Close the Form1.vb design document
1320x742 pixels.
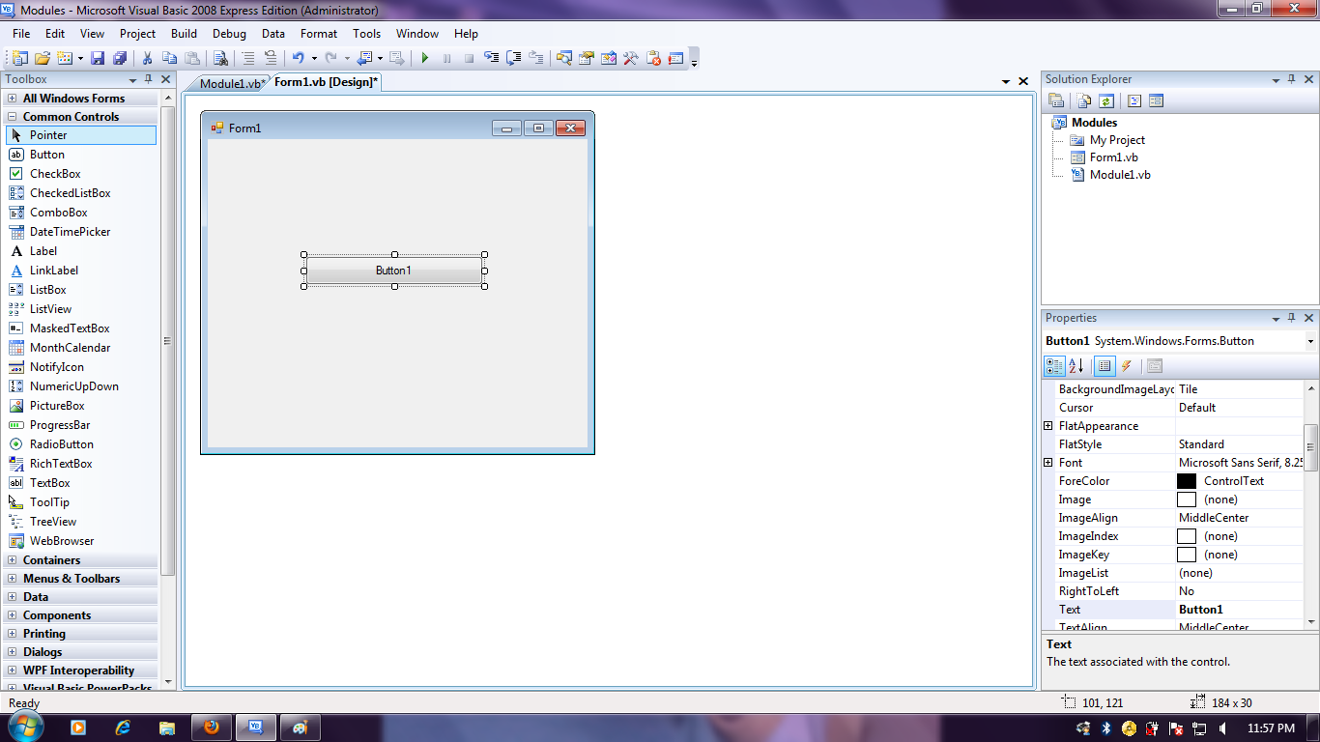1023,82
